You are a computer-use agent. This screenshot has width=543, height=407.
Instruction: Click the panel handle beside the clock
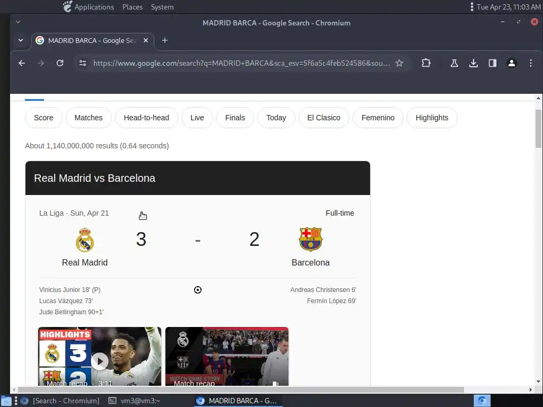pyautogui.click(x=471, y=7)
